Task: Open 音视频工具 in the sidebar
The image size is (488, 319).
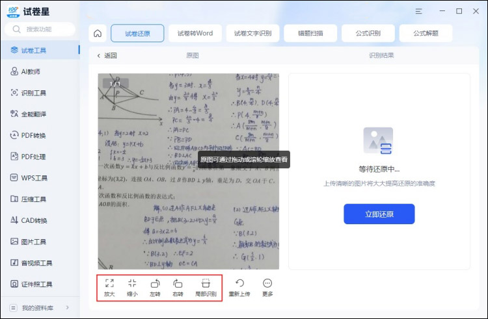Action: [40, 262]
